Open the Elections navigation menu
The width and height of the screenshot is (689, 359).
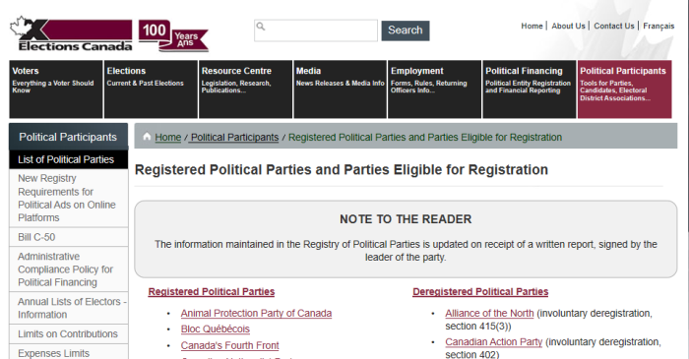pyautogui.click(x=151, y=90)
